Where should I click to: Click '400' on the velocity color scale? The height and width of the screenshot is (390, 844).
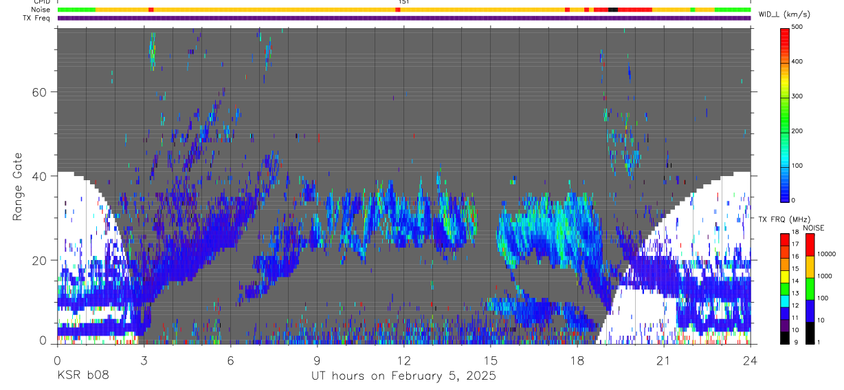click(797, 62)
